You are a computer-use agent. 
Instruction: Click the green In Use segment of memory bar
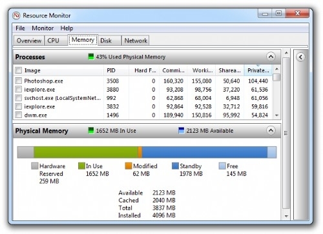coord(86,152)
